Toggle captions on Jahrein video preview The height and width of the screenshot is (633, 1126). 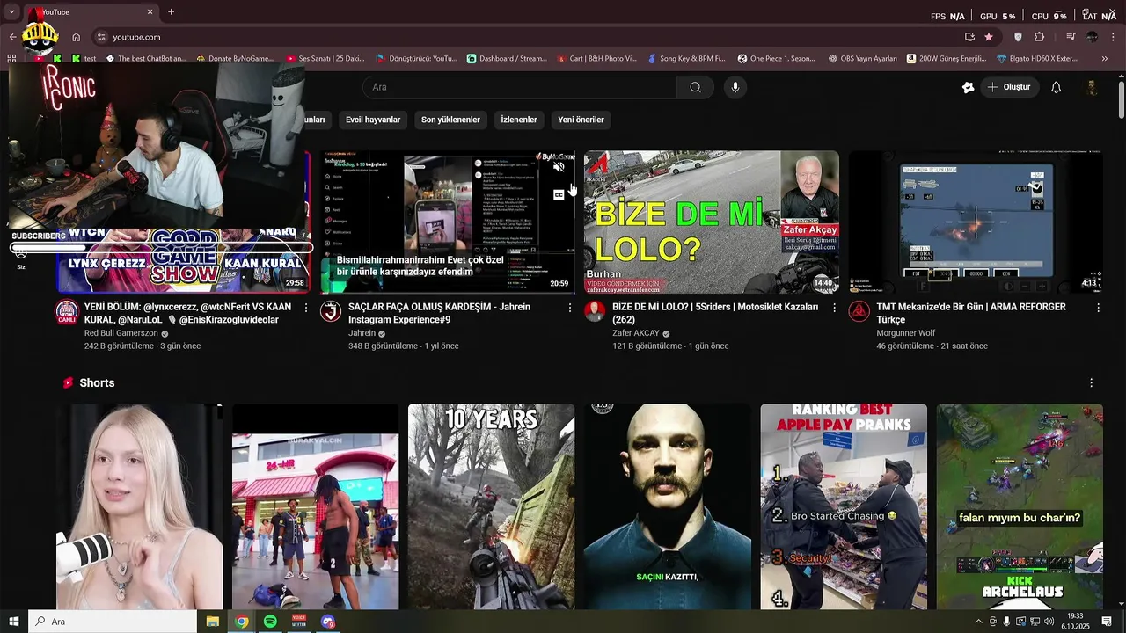coord(559,195)
